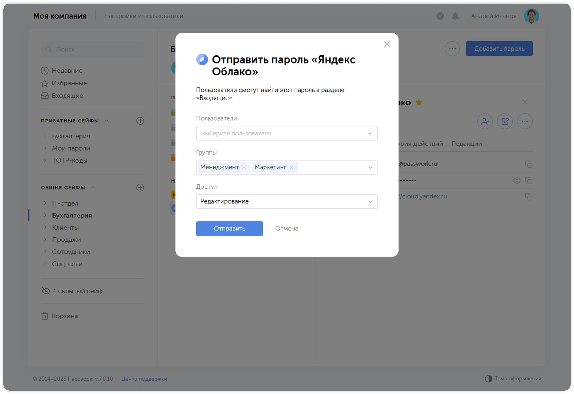Image resolution: width=574 pixels, height=394 pixels.
Task: Click the Моя компания title
Action: tap(60, 16)
